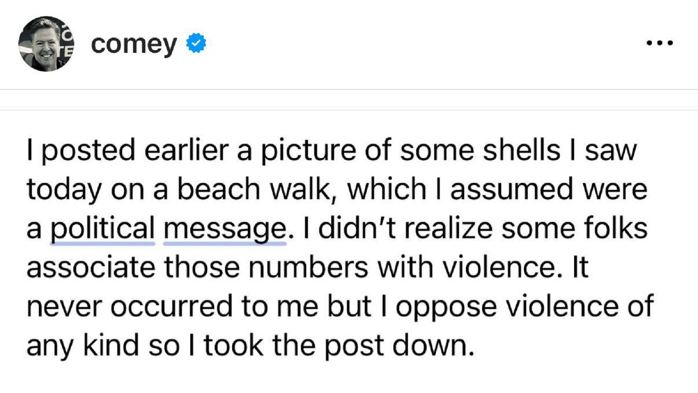Click the word "occurred" in the post
Screen dimensions: 698x393
click(171, 306)
